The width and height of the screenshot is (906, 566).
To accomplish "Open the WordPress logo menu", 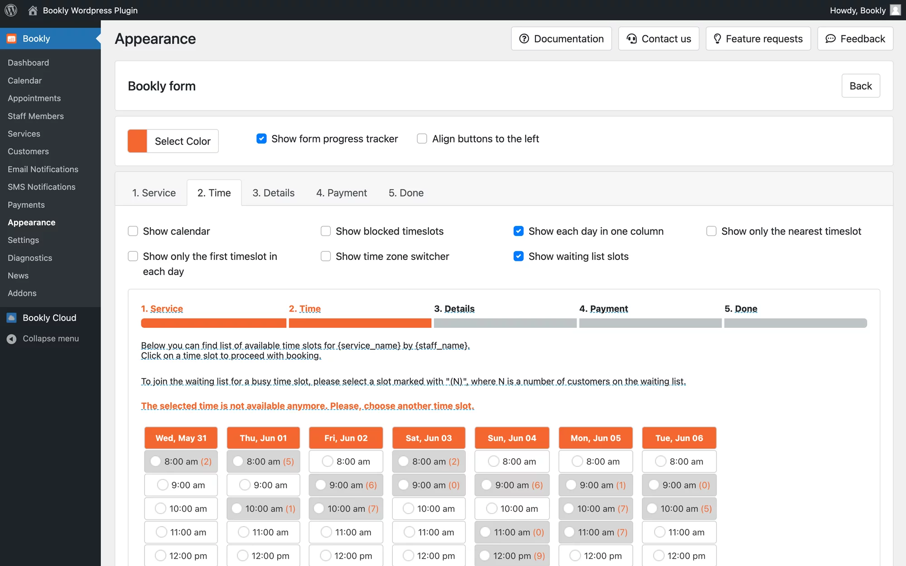I will pos(11,10).
